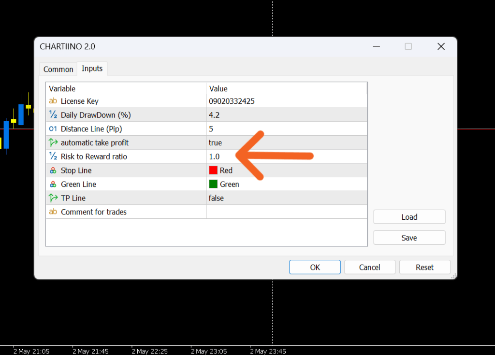Select the 'Green Line' variable name

[78, 185]
